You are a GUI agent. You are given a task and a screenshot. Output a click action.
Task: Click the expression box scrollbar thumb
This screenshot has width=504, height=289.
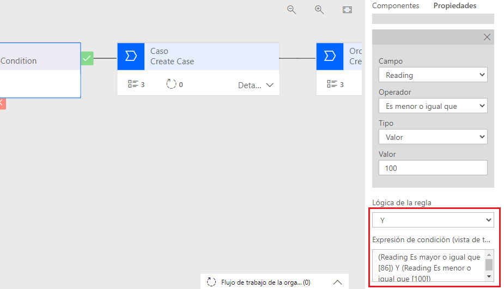(489, 265)
